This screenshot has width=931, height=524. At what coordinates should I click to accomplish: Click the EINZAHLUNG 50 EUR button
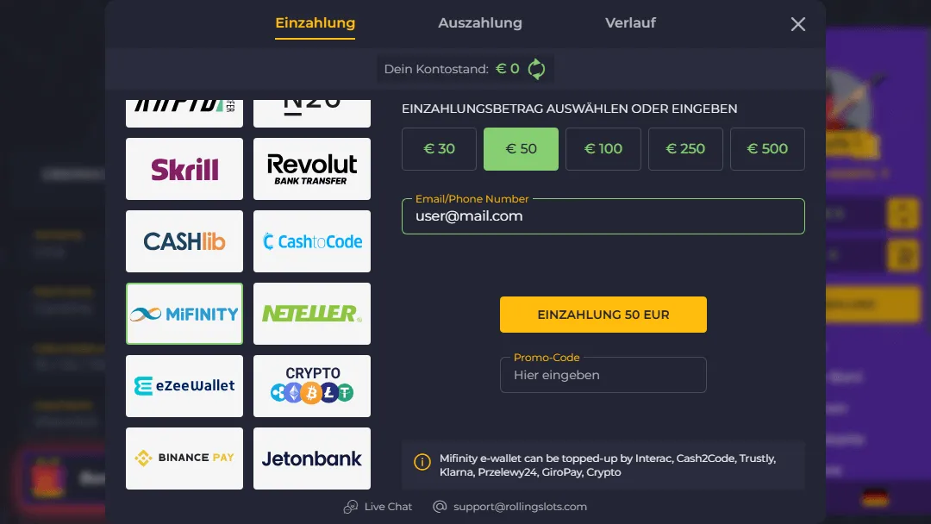[x=603, y=314]
